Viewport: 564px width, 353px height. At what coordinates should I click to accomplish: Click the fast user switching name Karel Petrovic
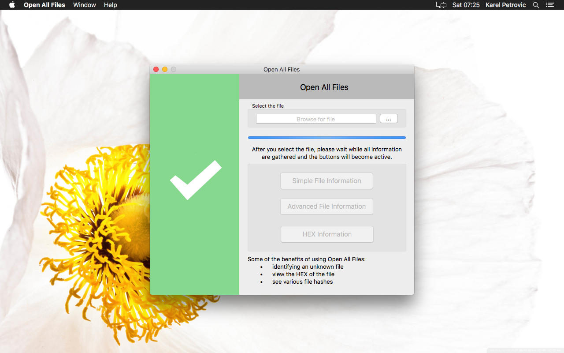[505, 5]
